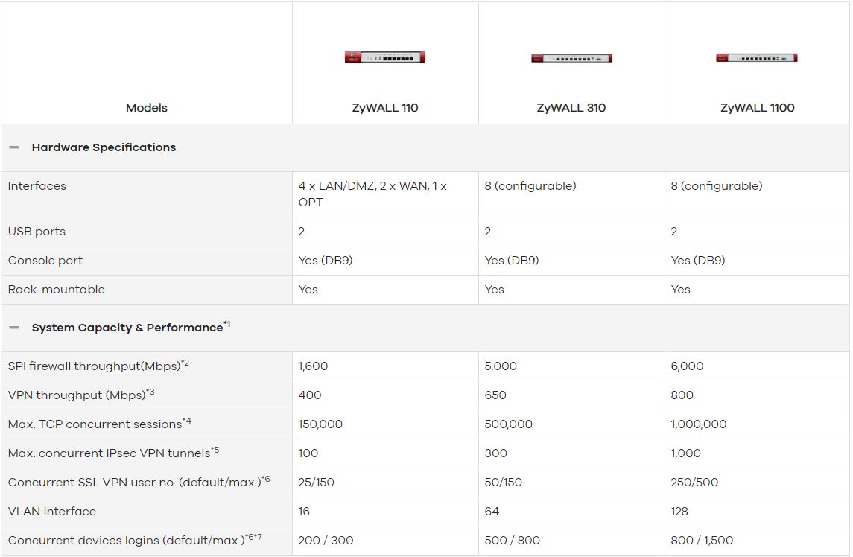The image size is (853, 557).
Task: Select the ZyWALL 310 model name
Action: 571,108
